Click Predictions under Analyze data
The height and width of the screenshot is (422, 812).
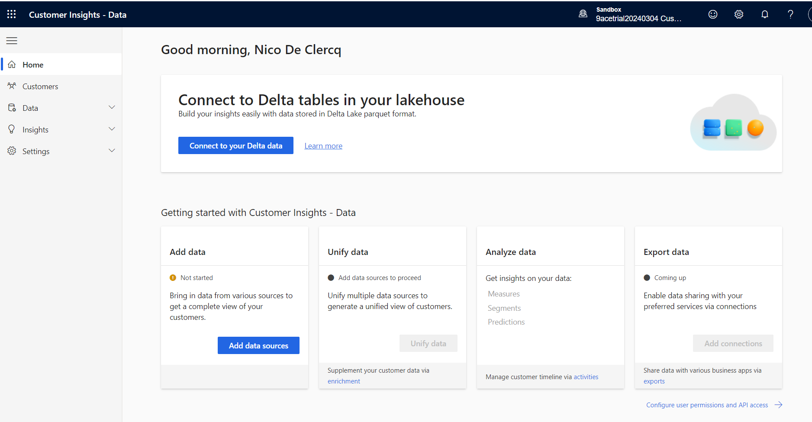click(x=506, y=322)
